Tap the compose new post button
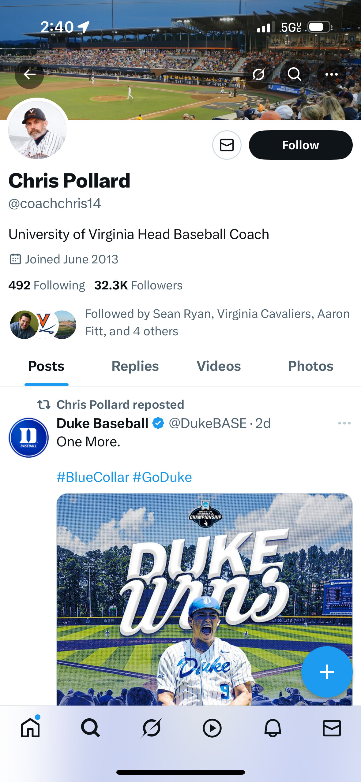The image size is (361, 782). pos(327,672)
